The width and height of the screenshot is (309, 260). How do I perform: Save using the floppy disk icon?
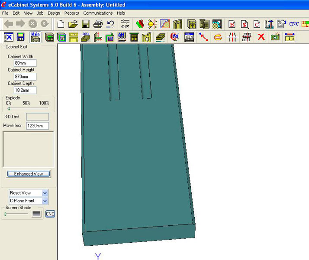(x=86, y=24)
